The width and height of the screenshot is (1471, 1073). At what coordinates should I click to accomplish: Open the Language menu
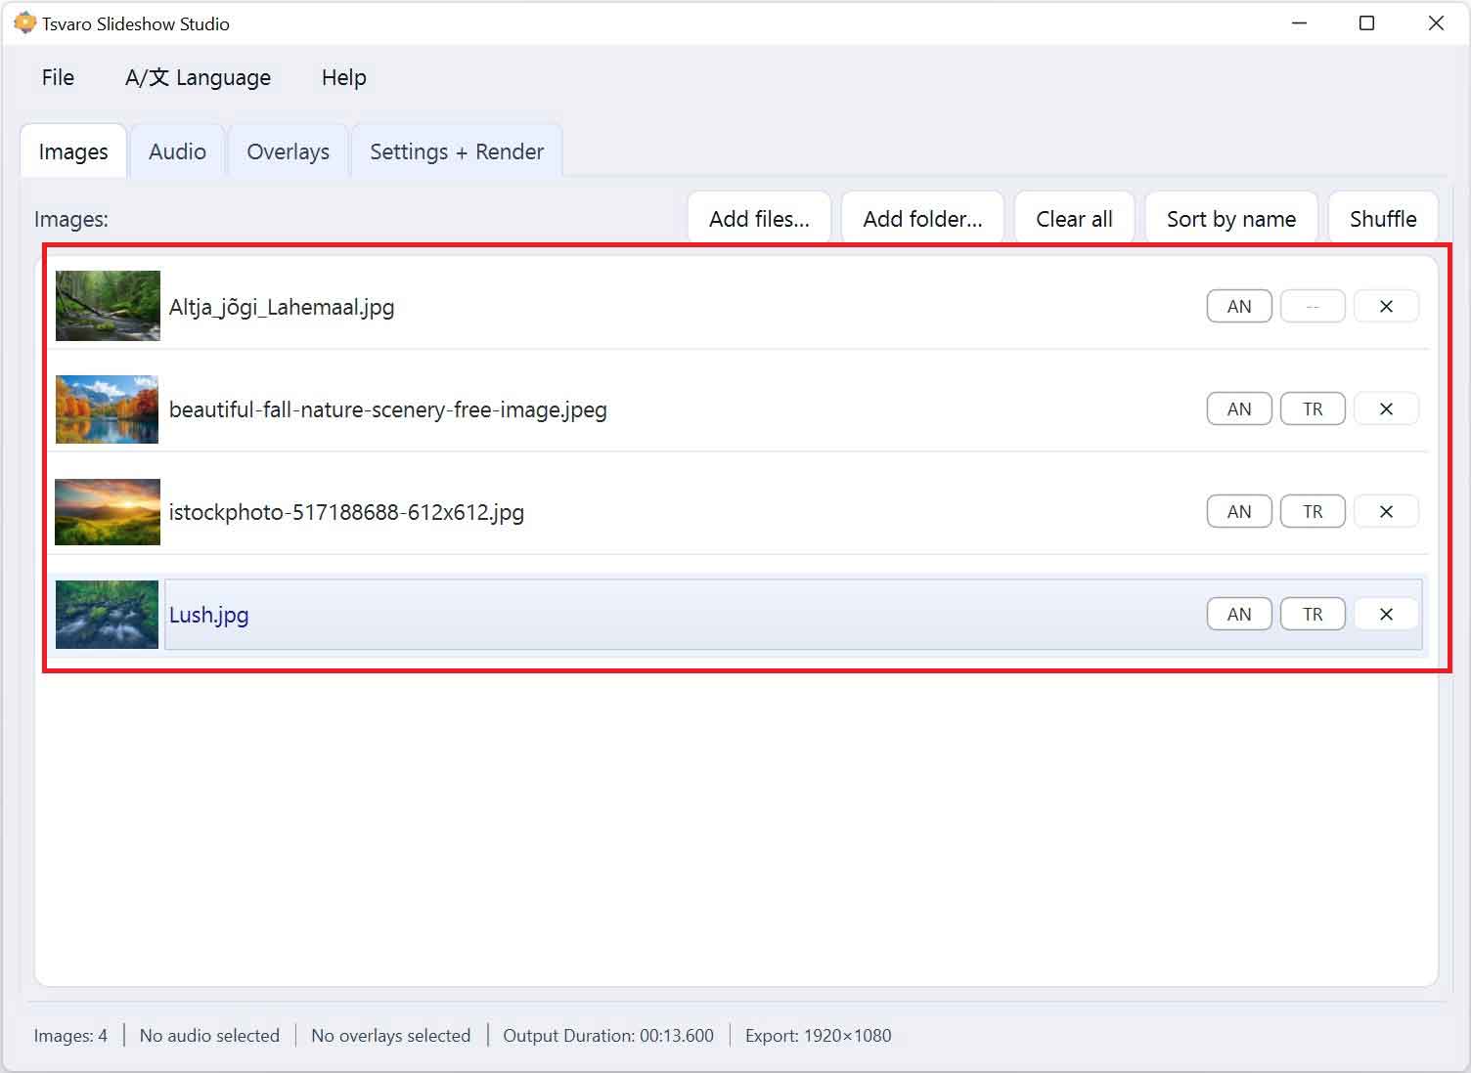[x=198, y=78]
